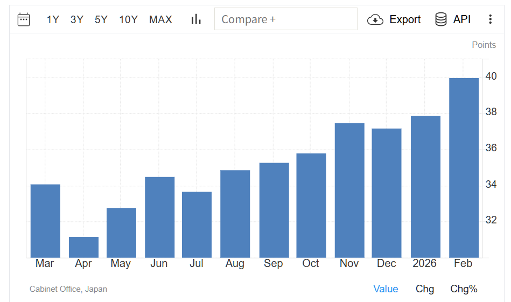Image resolution: width=511 pixels, height=302 pixels.
Task: Switch chart display to Value
Action: (386, 289)
